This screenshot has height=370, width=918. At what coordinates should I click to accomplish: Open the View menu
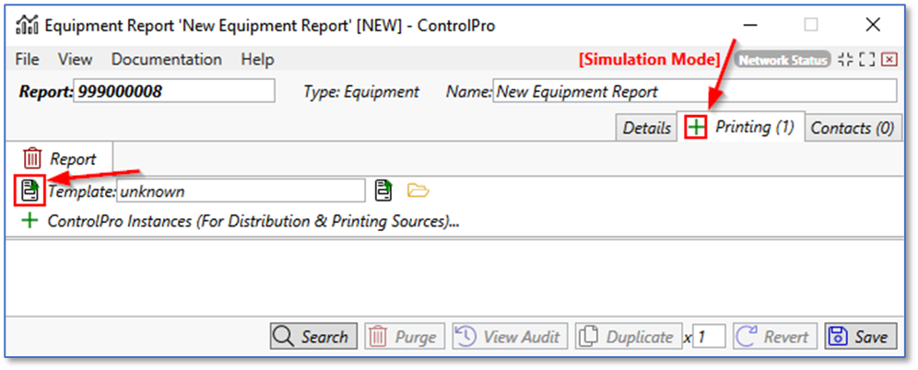click(75, 60)
